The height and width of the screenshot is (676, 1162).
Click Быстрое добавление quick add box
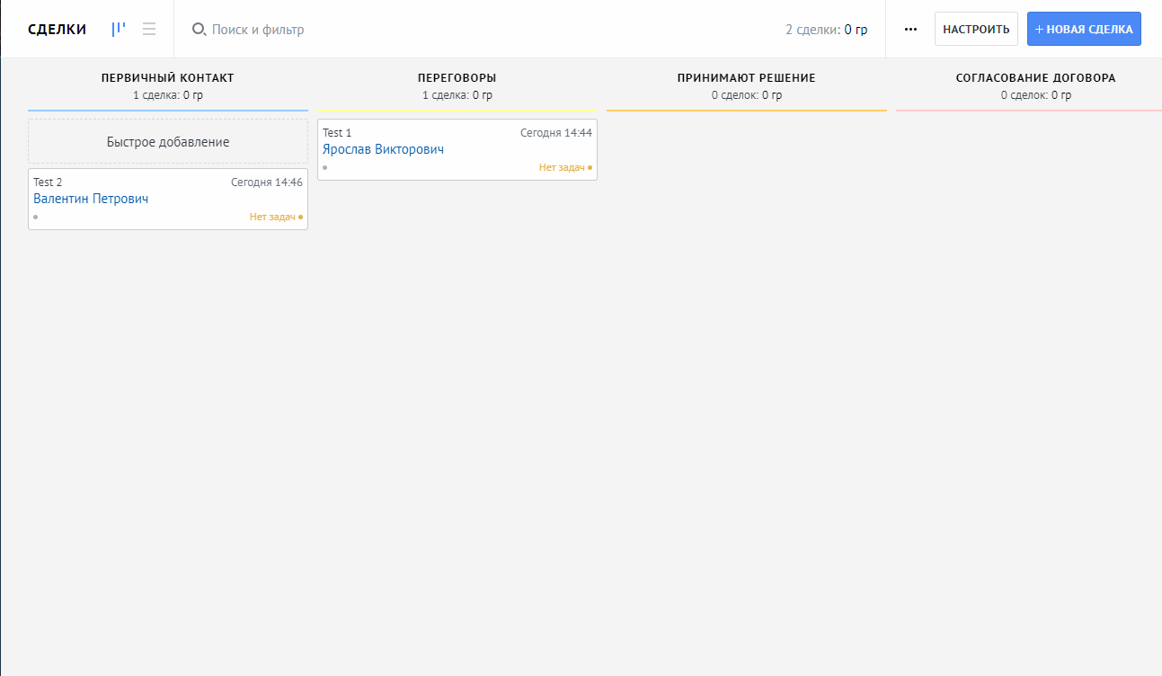click(168, 142)
